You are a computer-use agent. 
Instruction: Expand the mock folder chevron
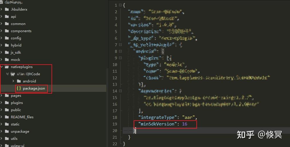pos(1,59)
